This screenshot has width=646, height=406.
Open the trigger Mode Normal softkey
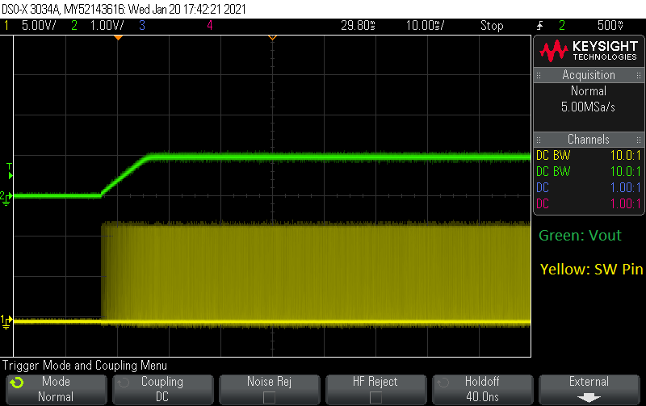pos(57,389)
